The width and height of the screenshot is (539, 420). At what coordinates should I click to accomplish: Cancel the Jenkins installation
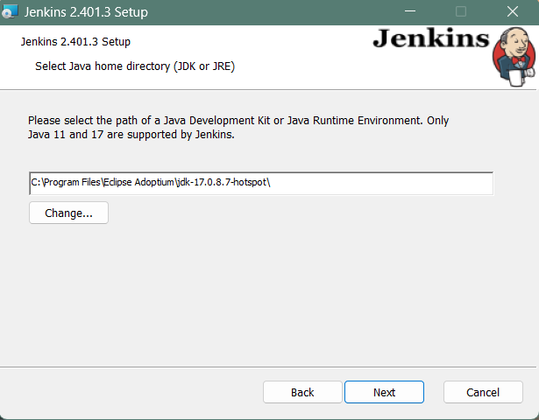click(x=483, y=392)
